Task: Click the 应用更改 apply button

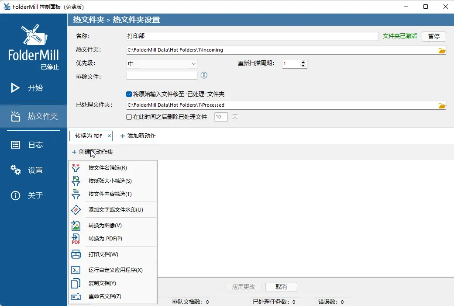Action: click(x=244, y=287)
